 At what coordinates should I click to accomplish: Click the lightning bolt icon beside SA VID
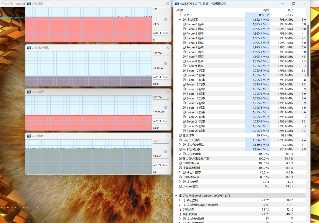tap(180, 15)
